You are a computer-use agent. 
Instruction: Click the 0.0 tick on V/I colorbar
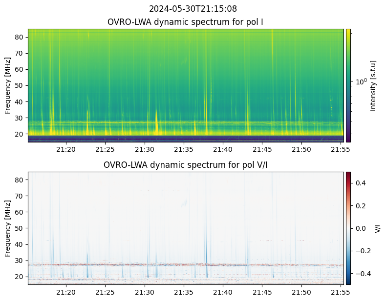pos(360,228)
